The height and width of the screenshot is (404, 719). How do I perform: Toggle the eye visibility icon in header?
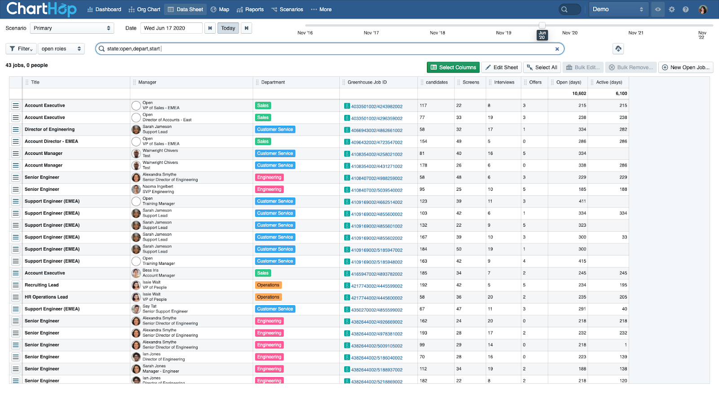[658, 9]
